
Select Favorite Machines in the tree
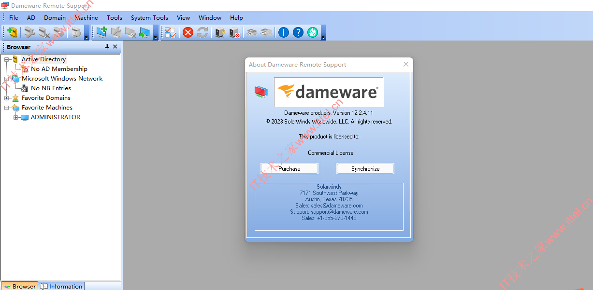tap(47, 108)
